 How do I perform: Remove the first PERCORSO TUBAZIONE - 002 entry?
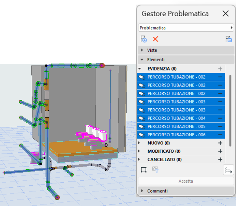click(x=220, y=77)
